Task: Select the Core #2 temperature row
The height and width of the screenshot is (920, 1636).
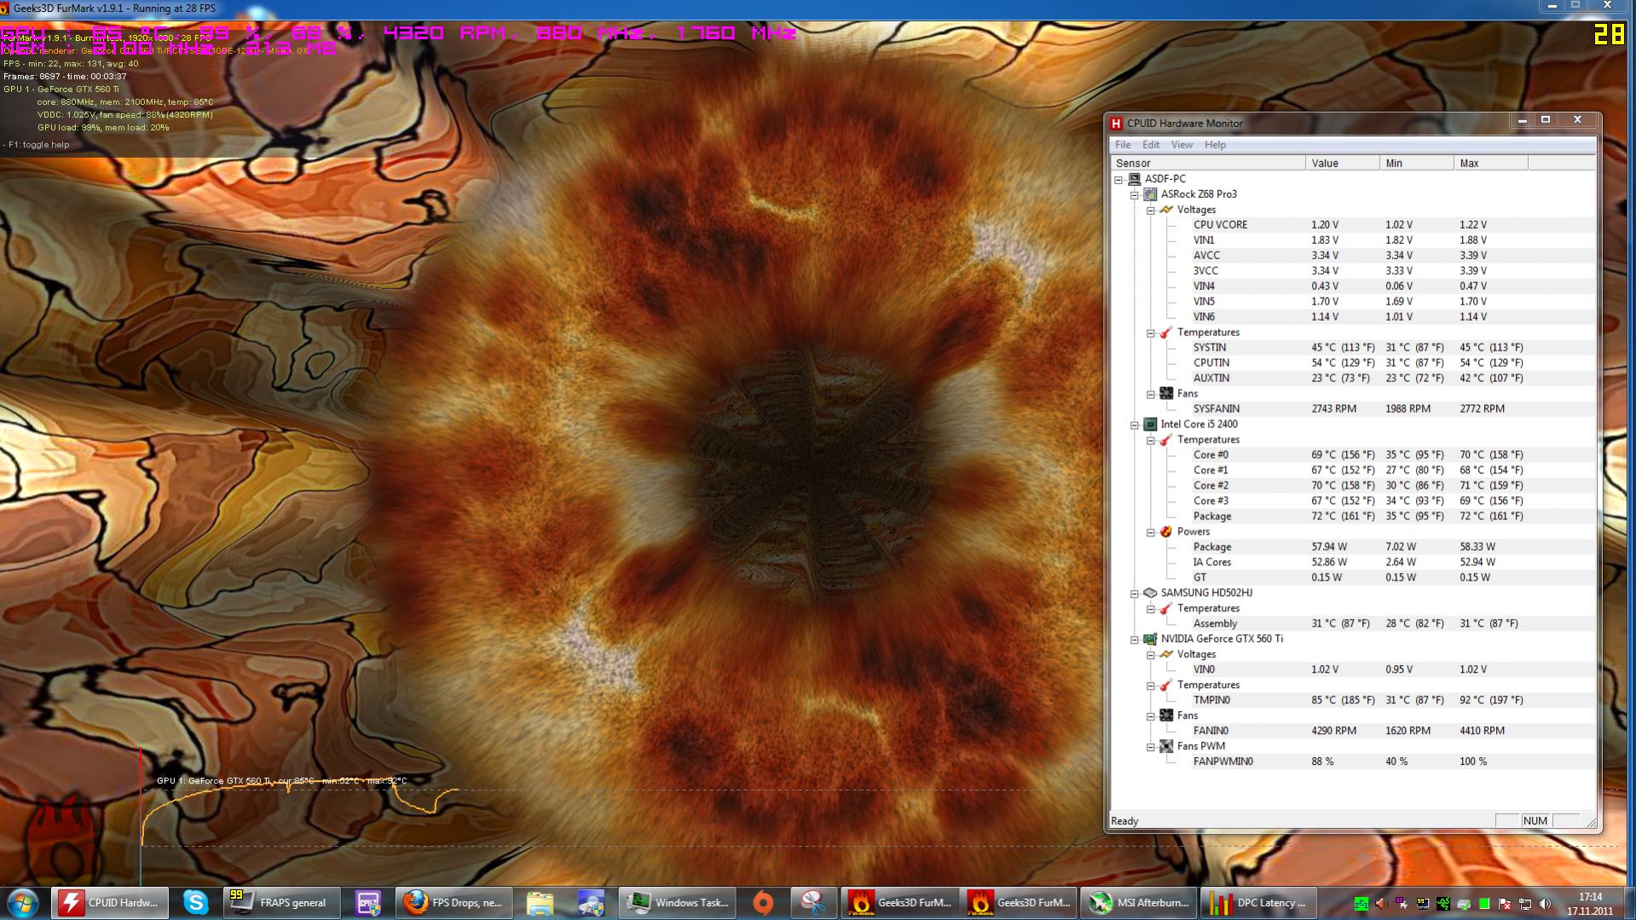Action: click(1392, 486)
